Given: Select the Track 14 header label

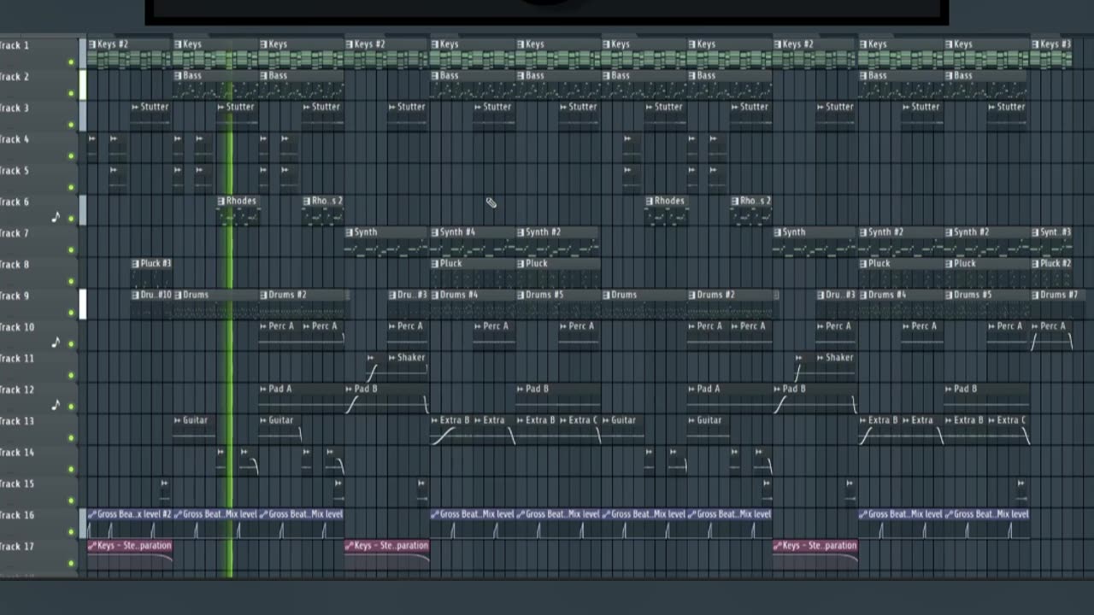Looking at the screenshot, I should (17, 453).
